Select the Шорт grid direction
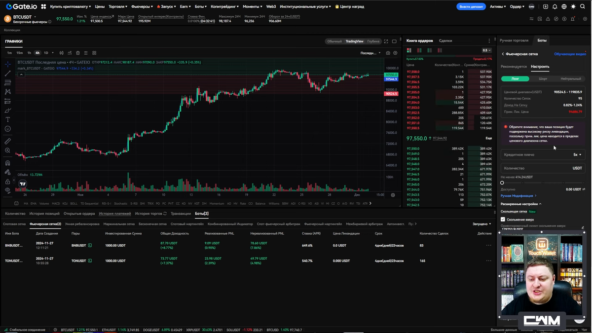Image resolution: width=592 pixels, height=333 pixels. click(543, 79)
